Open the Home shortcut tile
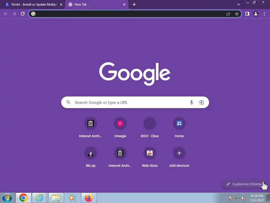 179,128
